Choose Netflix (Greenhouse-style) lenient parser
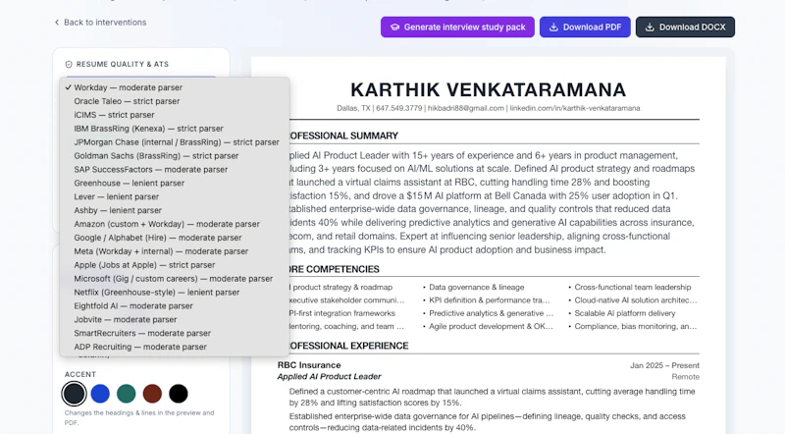 point(175,293)
